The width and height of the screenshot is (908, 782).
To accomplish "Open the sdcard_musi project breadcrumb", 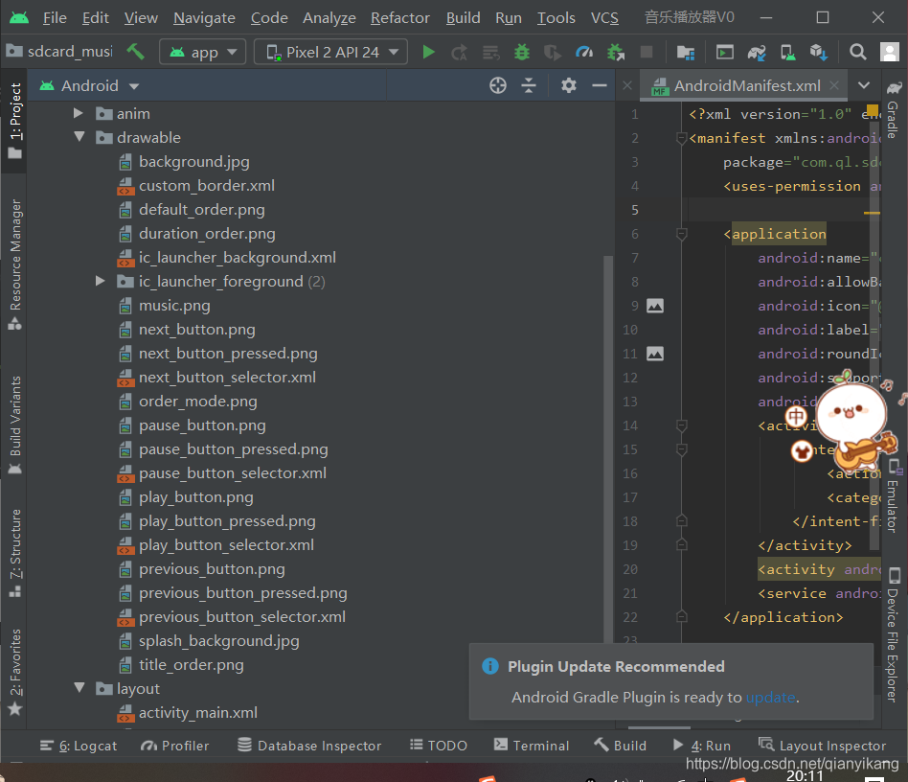I will tap(59, 52).
